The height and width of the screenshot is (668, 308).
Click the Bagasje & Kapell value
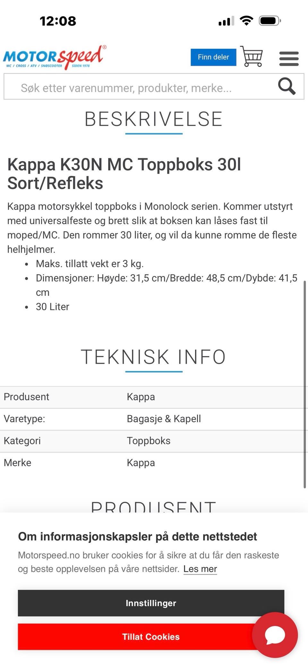pyautogui.click(x=164, y=419)
